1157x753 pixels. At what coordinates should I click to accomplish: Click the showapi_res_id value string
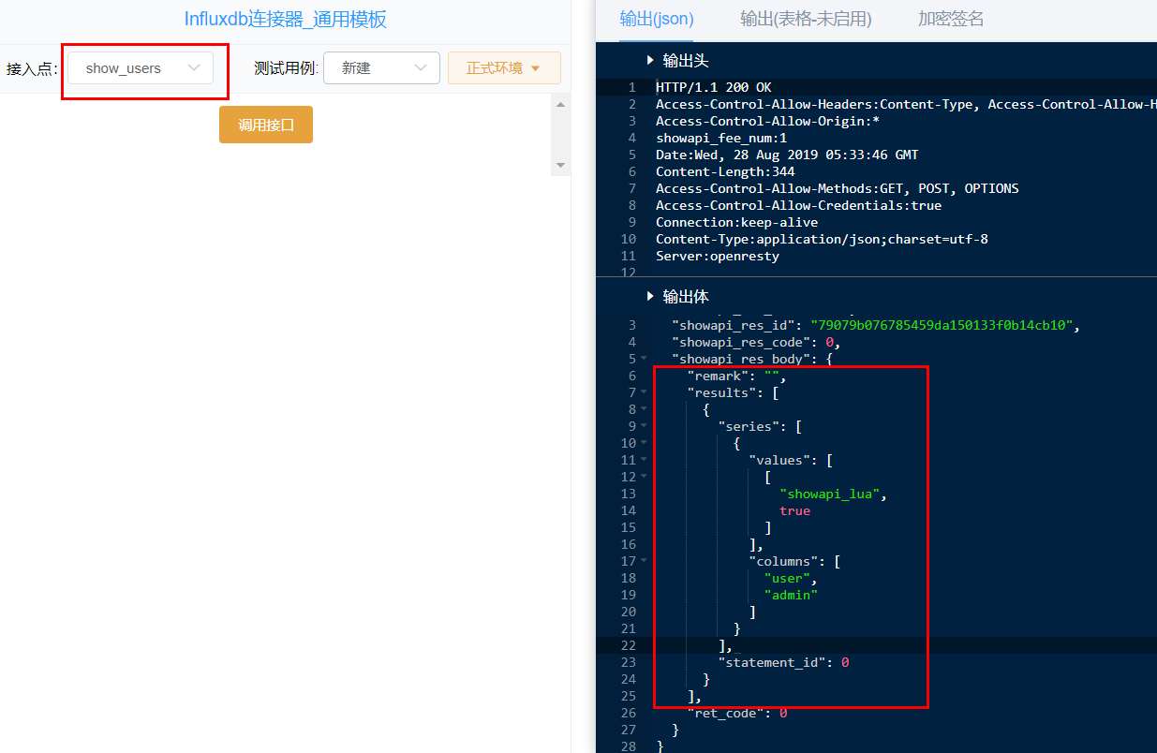[x=943, y=325]
